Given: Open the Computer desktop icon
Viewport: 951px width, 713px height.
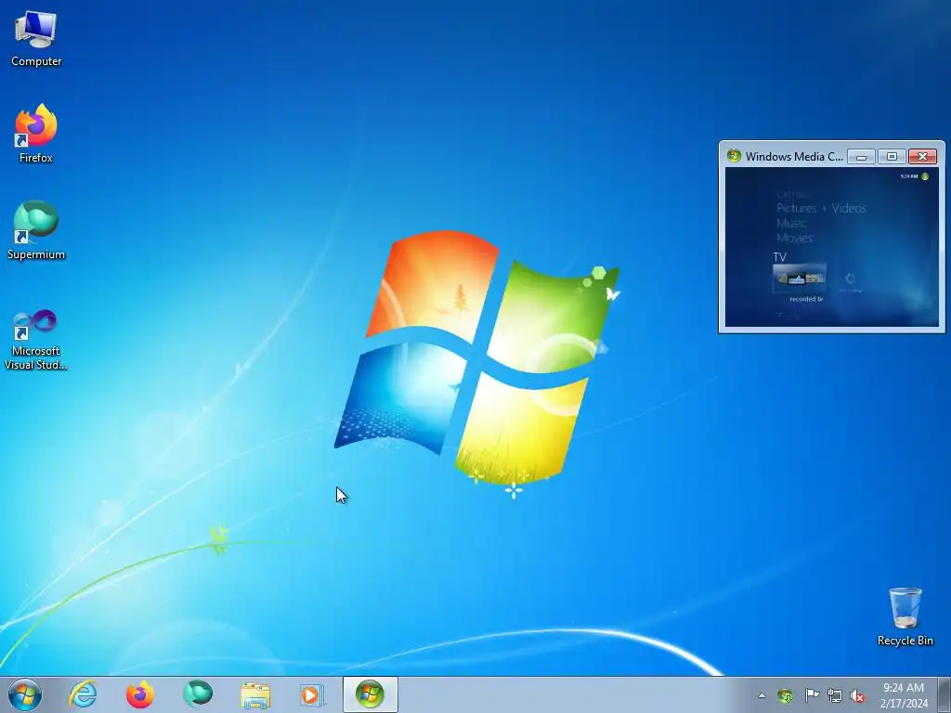Looking at the screenshot, I should 36,38.
